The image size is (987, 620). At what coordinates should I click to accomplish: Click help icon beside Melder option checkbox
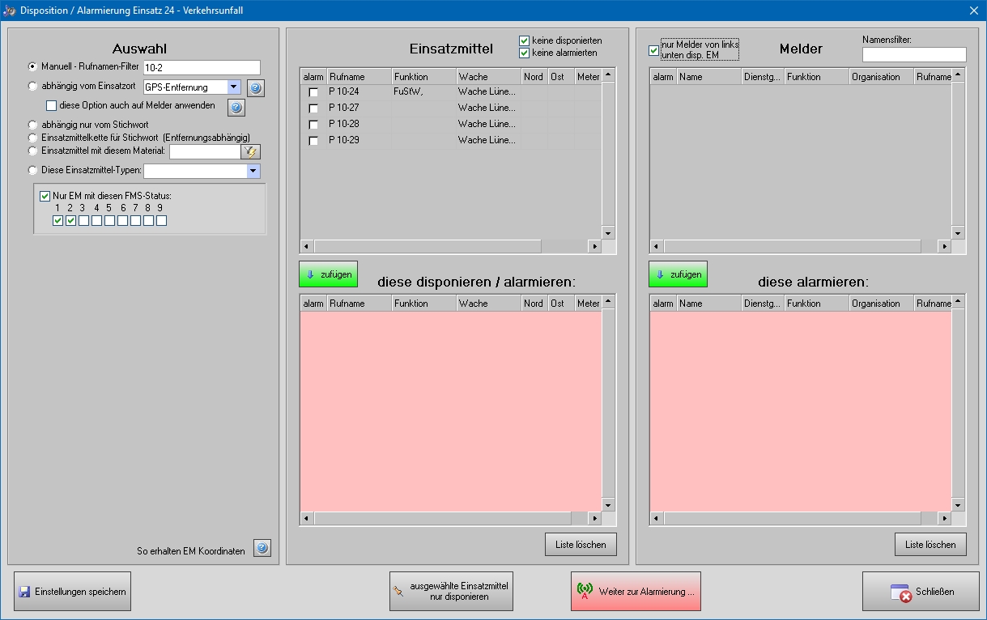tap(236, 108)
